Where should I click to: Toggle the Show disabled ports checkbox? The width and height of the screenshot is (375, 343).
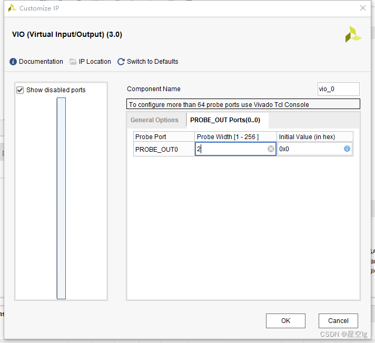pos(20,90)
